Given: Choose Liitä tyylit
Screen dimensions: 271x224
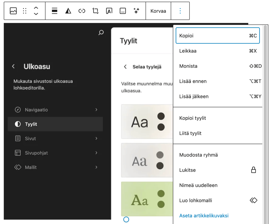Looking at the screenshot, I should pyautogui.click(x=218, y=133).
